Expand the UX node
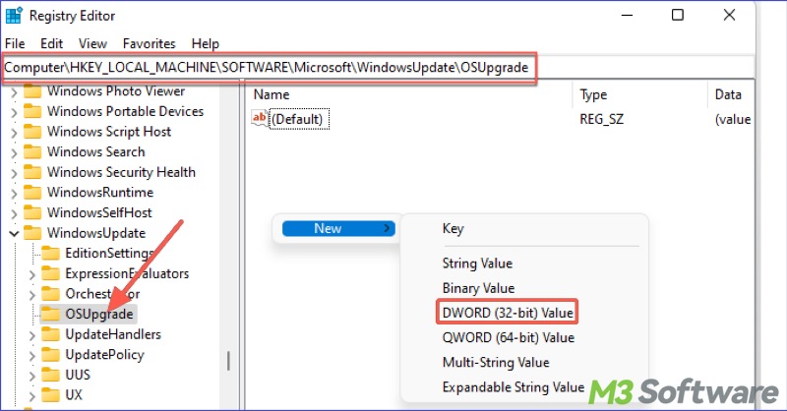This screenshot has width=787, height=411. tap(31, 396)
